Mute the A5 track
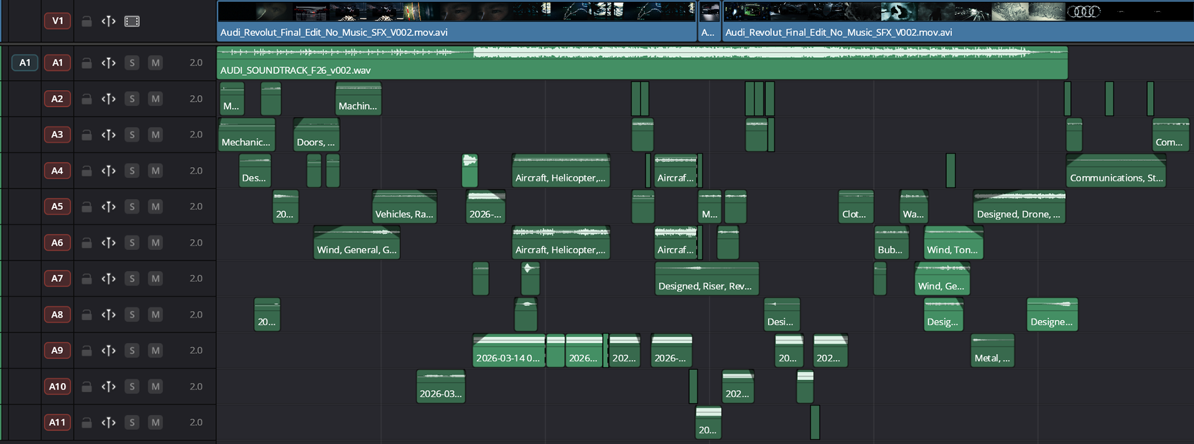This screenshot has width=1194, height=444. pos(155,207)
